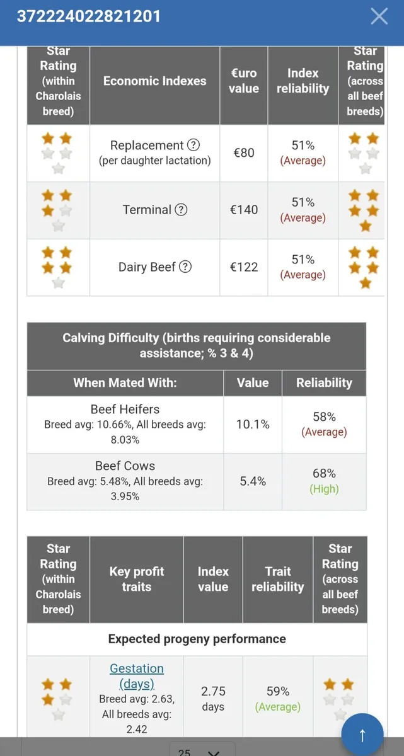Click the Key profit traits column header
404x756 pixels.
coord(136,579)
